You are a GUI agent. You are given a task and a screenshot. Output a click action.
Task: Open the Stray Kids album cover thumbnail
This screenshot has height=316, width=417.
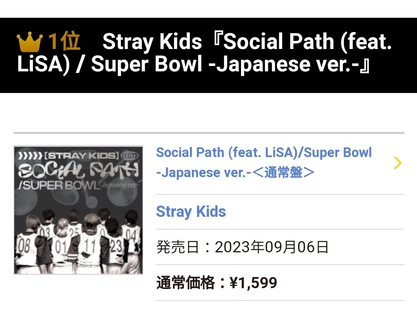point(78,210)
